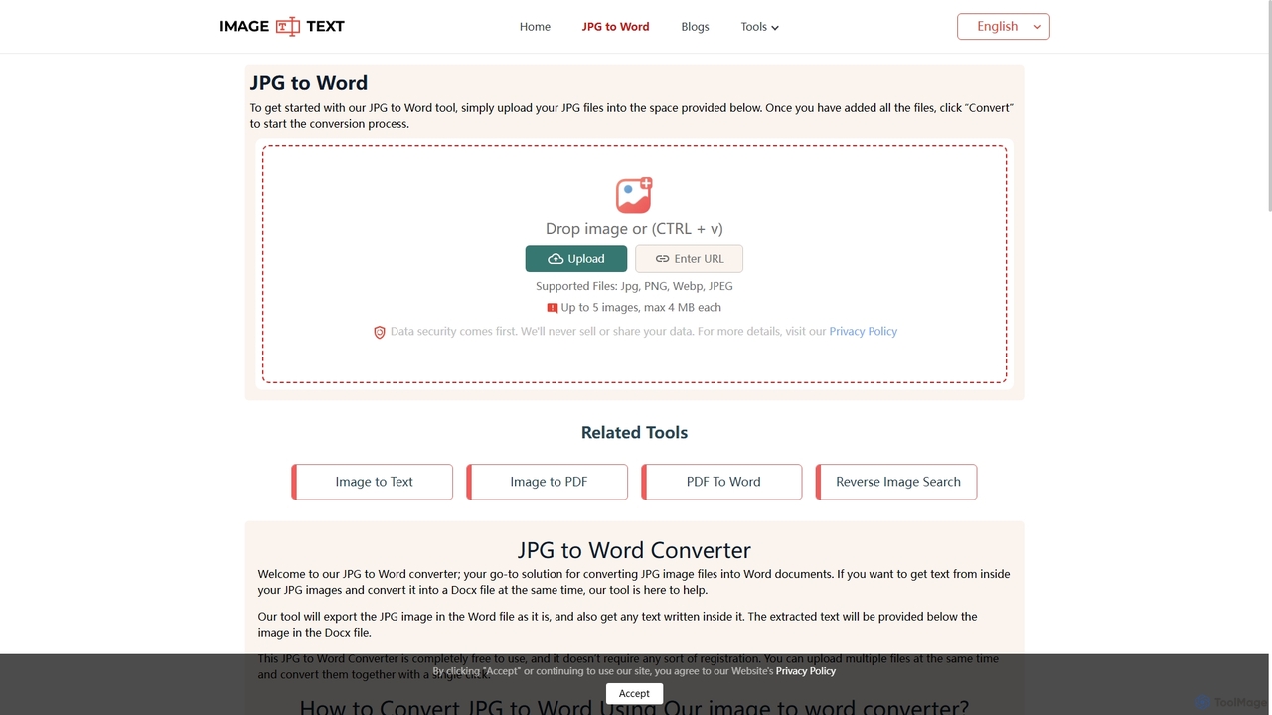The height and width of the screenshot is (715, 1272).
Task: Click the 'Supported Files: Jpg, PNG, Webp, JPEG' text
Action: pyautogui.click(x=634, y=286)
